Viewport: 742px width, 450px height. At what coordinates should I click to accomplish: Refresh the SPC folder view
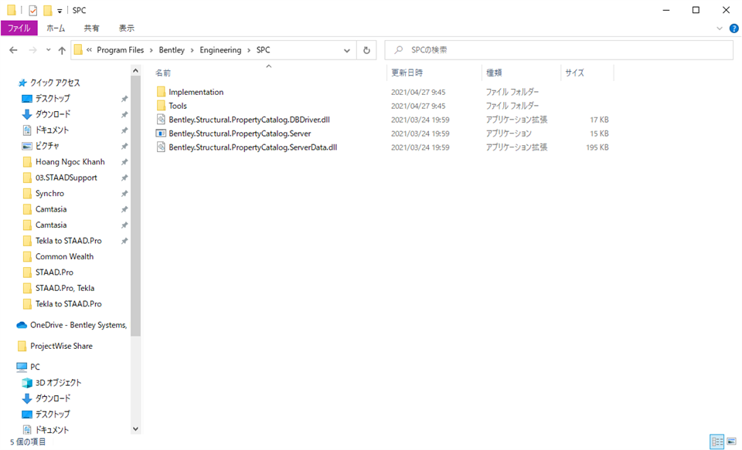tap(366, 50)
